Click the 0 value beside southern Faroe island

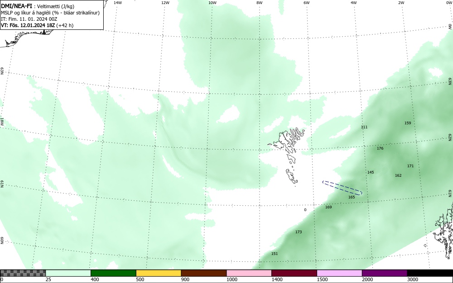297,182
